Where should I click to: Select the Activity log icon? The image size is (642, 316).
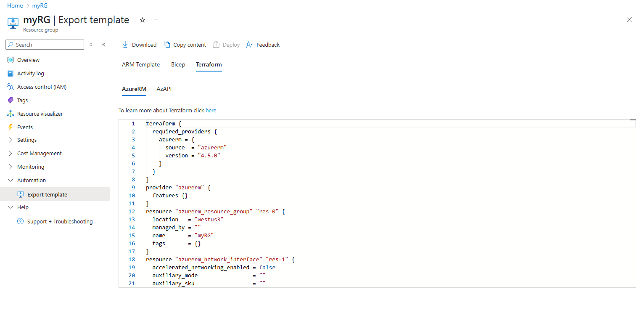[10, 73]
